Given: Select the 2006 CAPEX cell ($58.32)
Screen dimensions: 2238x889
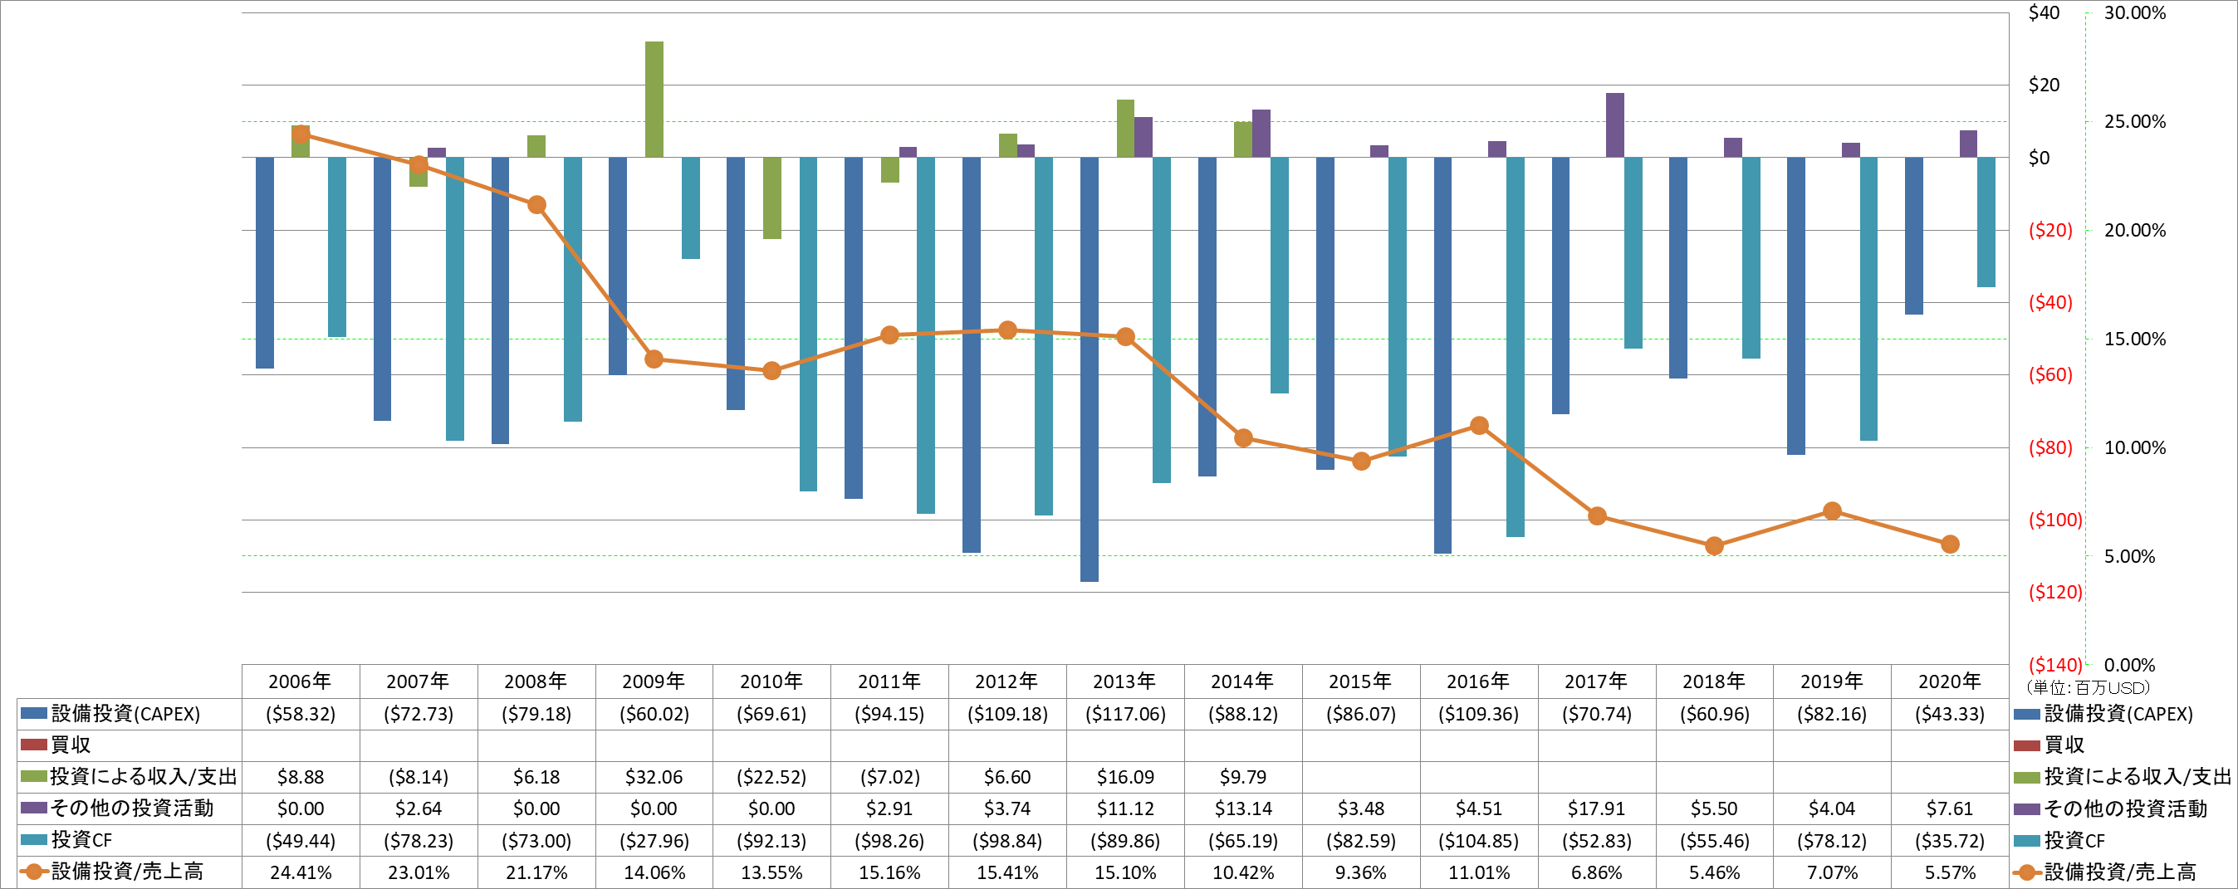Looking at the screenshot, I should tap(301, 714).
